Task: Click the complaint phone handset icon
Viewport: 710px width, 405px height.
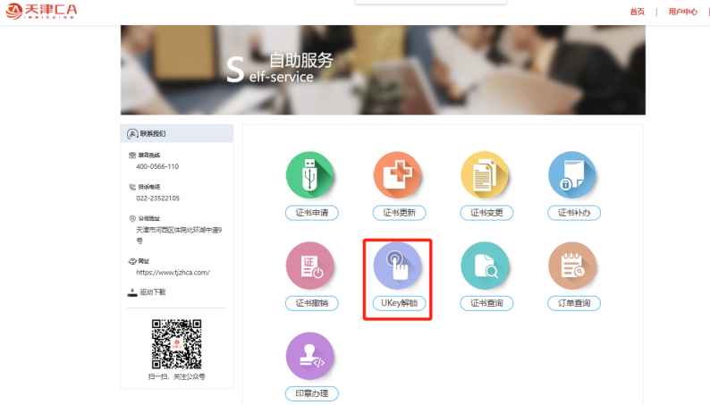Action: point(132,187)
